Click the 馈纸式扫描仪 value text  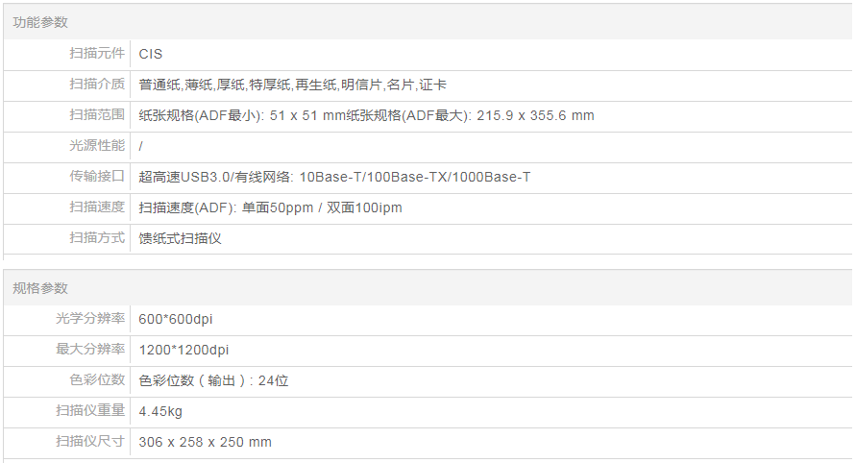pos(180,238)
